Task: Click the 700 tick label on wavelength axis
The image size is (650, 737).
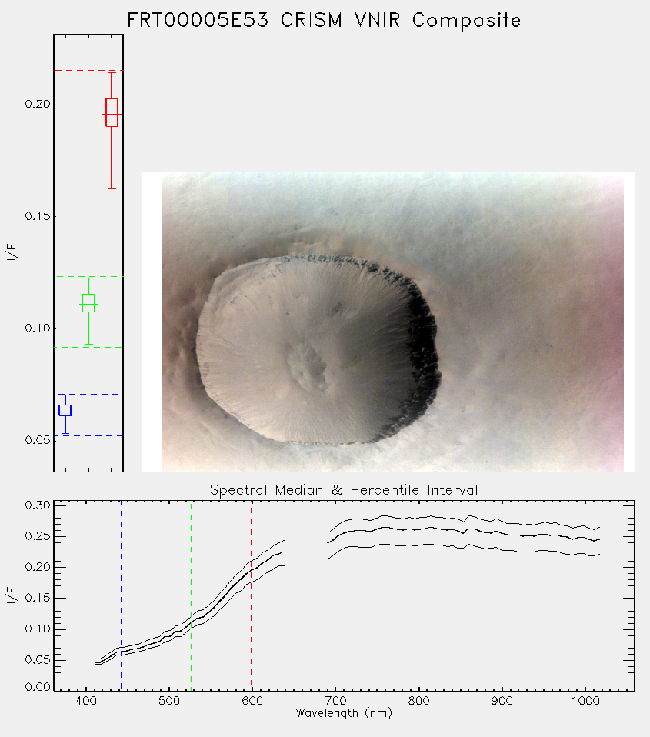Action: click(335, 701)
